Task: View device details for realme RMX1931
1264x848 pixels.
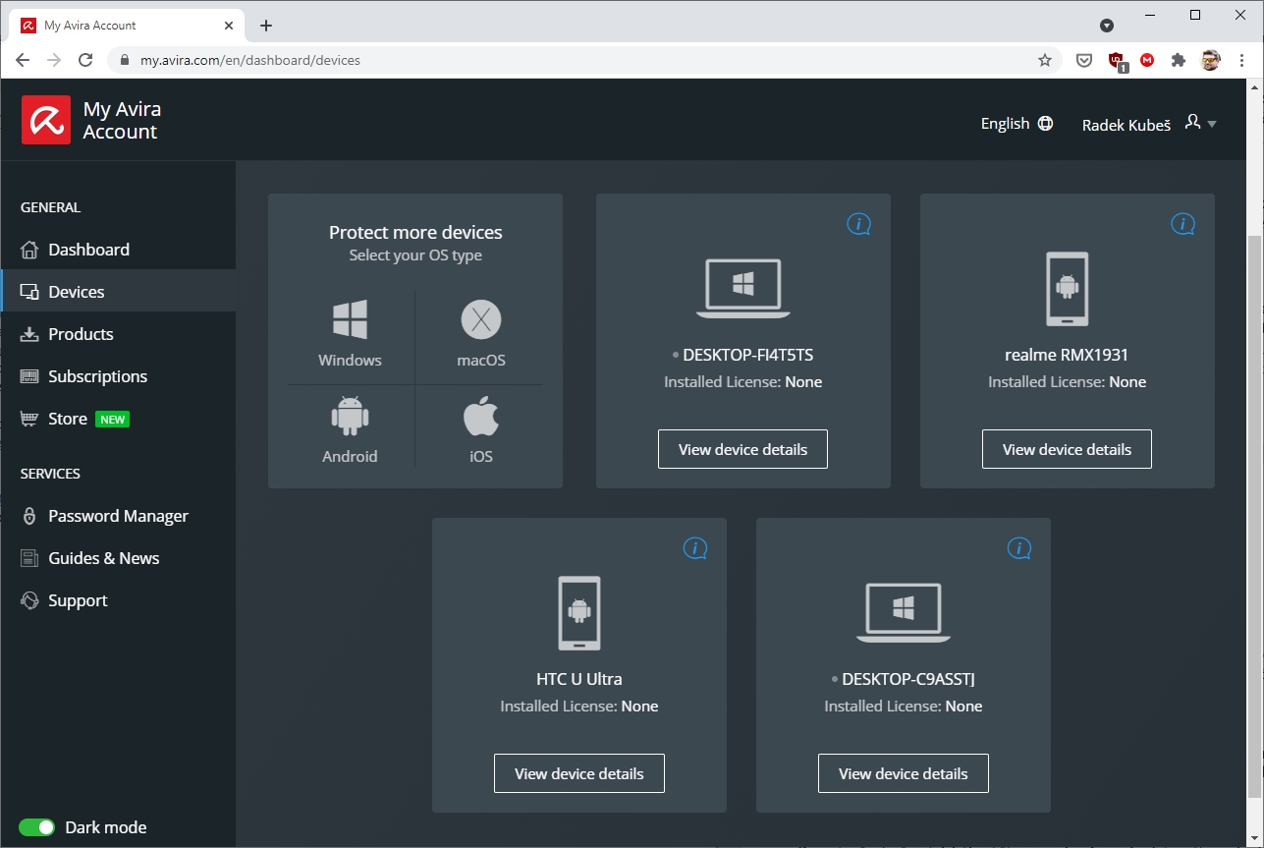Action: (1067, 449)
